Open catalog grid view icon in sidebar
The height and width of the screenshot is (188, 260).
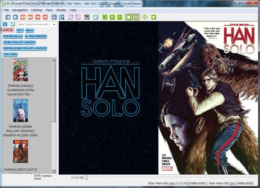(x=5, y=24)
